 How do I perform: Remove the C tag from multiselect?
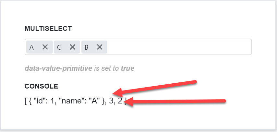pyautogui.click(x=73, y=47)
